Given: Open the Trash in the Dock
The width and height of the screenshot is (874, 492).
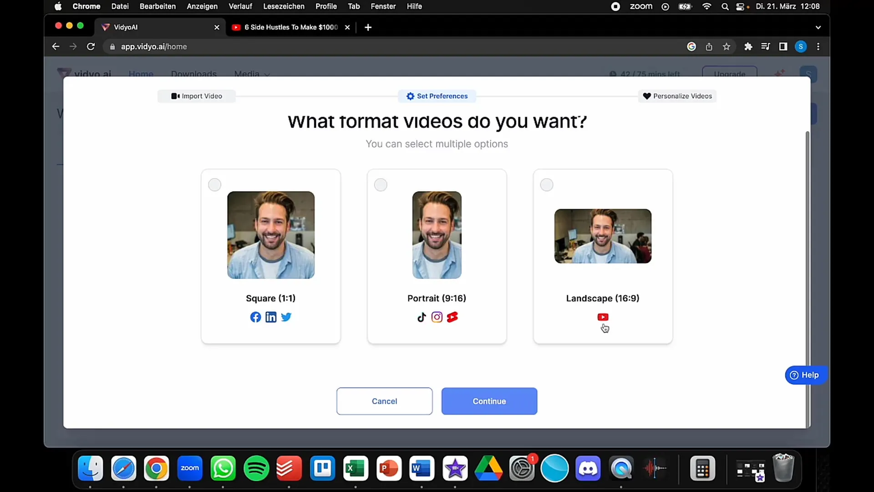Looking at the screenshot, I should (x=783, y=468).
